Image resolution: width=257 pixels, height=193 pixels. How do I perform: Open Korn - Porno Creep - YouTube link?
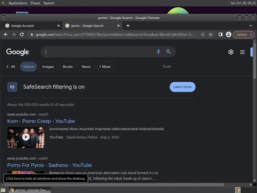41,121
